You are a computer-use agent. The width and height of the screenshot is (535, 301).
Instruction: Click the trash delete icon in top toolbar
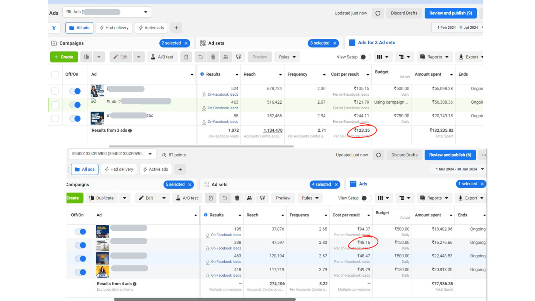(x=213, y=57)
